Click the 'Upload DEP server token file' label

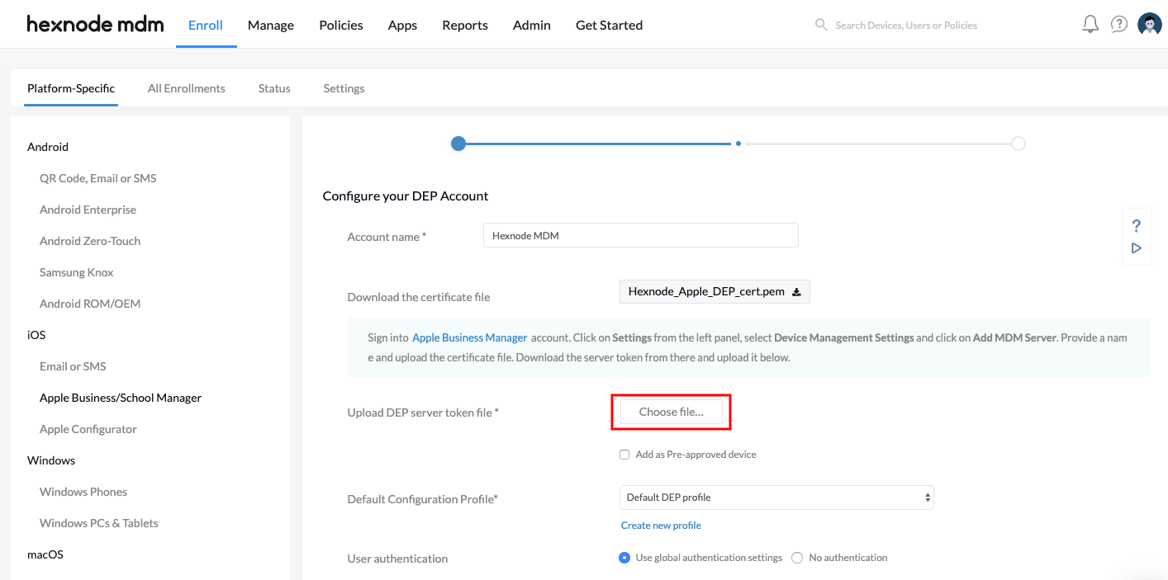click(423, 413)
